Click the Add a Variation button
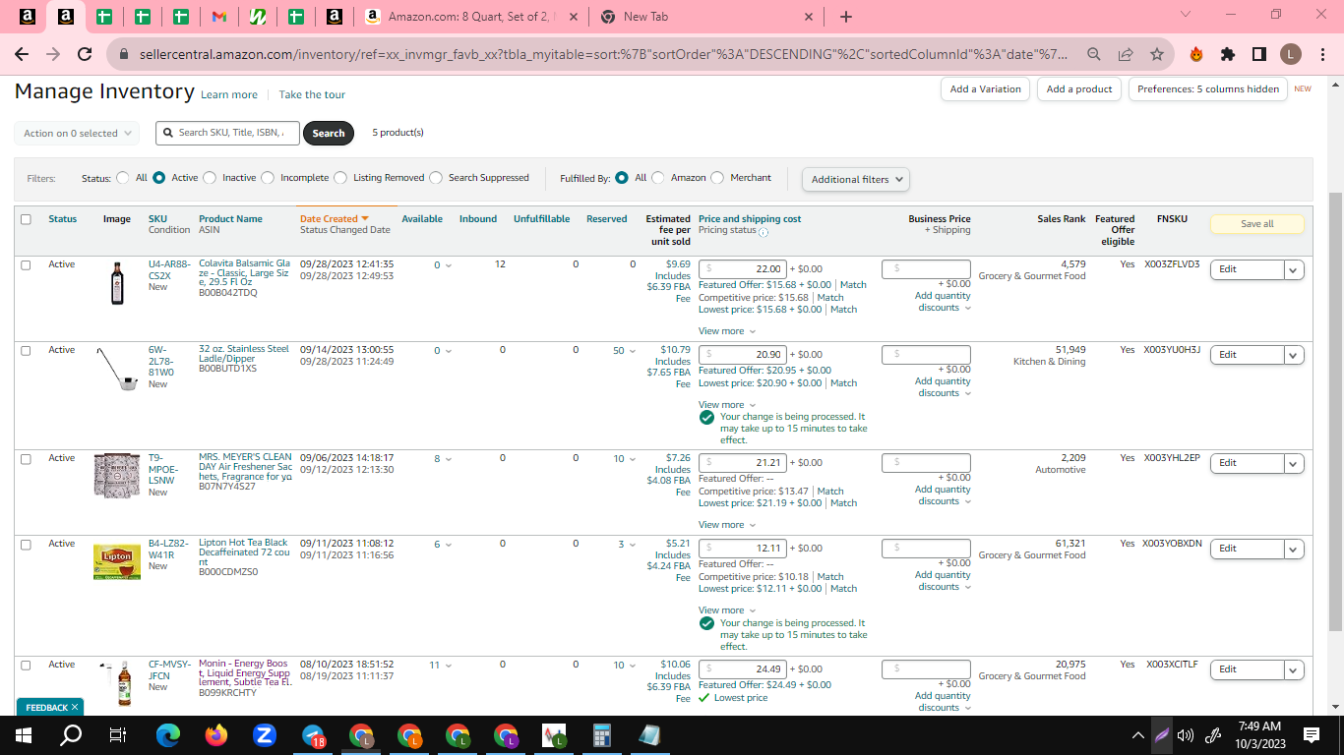The width and height of the screenshot is (1344, 755). [986, 88]
